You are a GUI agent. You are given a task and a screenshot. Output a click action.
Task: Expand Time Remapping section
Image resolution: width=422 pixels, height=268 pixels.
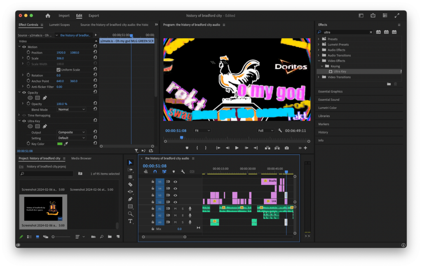point(19,115)
